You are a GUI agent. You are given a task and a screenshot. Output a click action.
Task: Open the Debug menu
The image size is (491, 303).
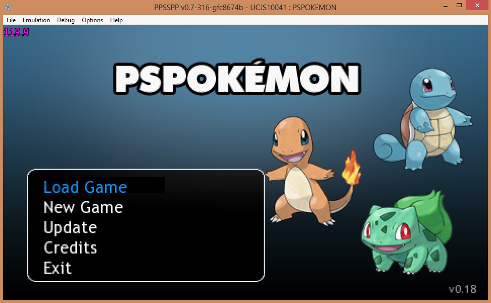[x=66, y=20]
